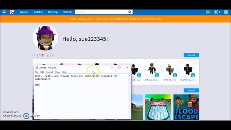The image size is (231, 130).
Task: Open the Games tab
Action: click(24, 12)
